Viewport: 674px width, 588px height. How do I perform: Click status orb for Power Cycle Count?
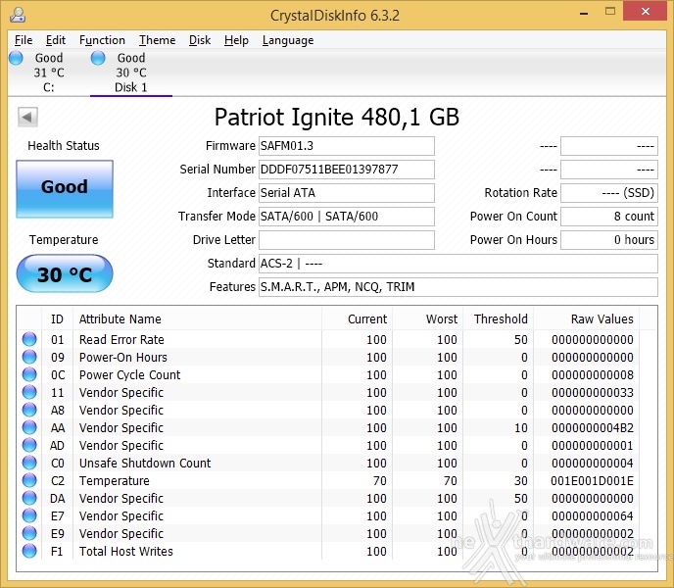(29, 374)
